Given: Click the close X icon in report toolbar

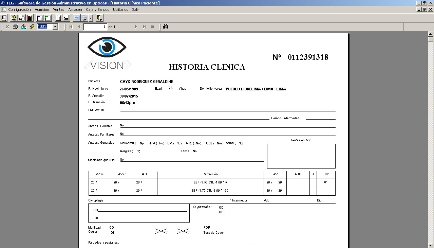Looking at the screenshot, I should tap(7, 26).
